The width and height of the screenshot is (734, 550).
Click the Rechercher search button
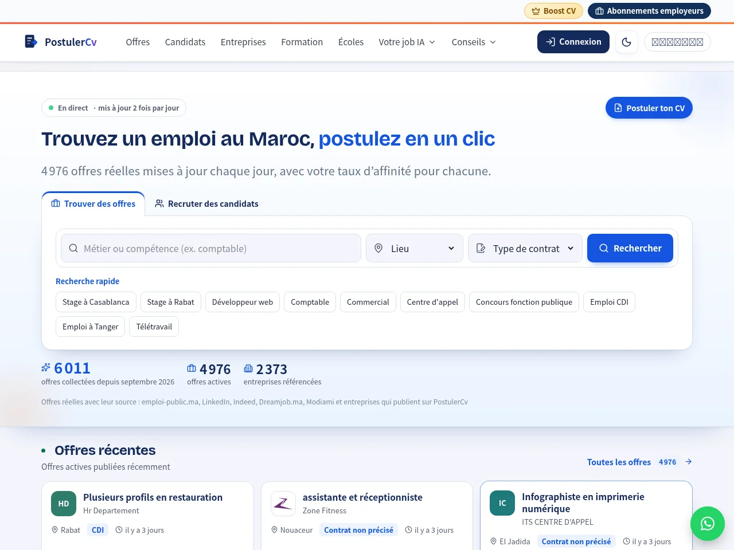[630, 248]
